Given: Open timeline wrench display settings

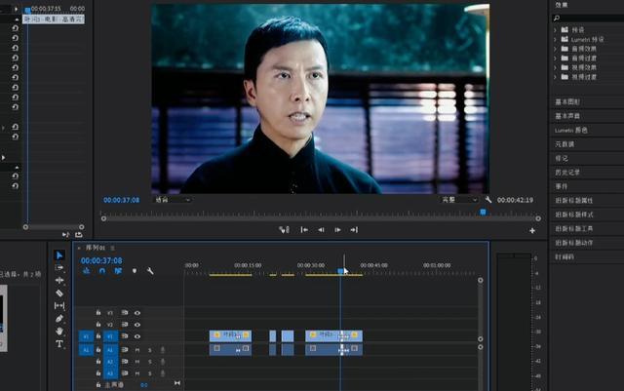Looking at the screenshot, I should click(x=150, y=271).
